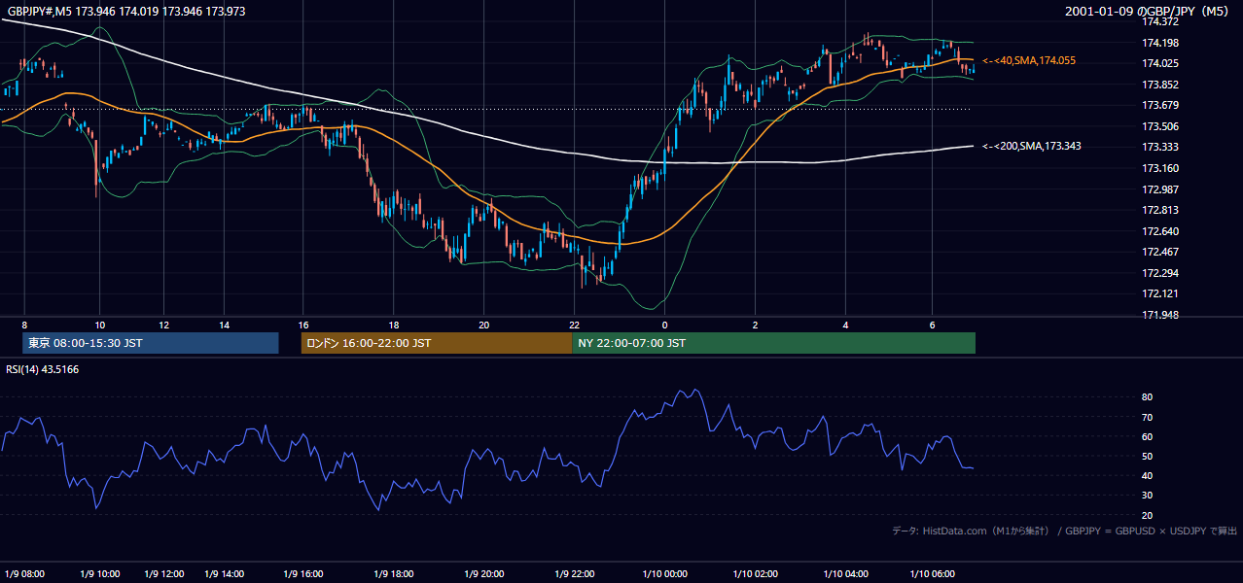Click the 173.160 price axis value
The width and height of the screenshot is (1243, 583).
1161,168
